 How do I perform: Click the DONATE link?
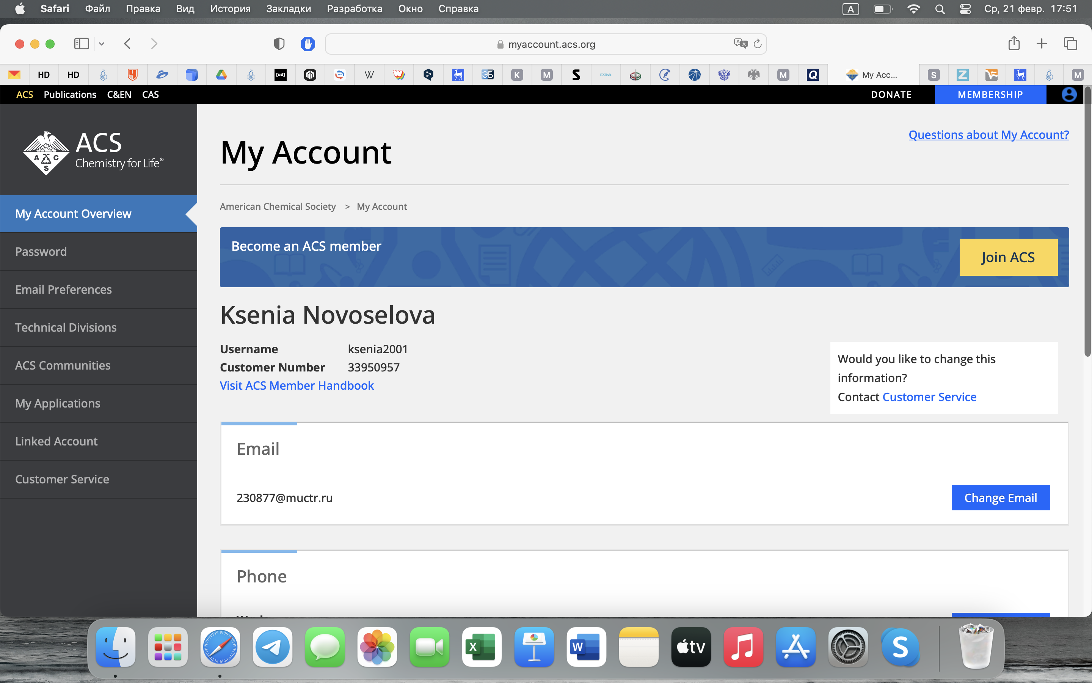pyautogui.click(x=891, y=94)
